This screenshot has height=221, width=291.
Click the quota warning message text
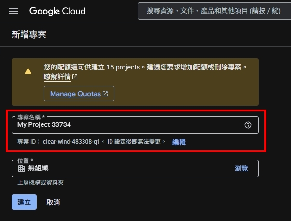coord(145,67)
